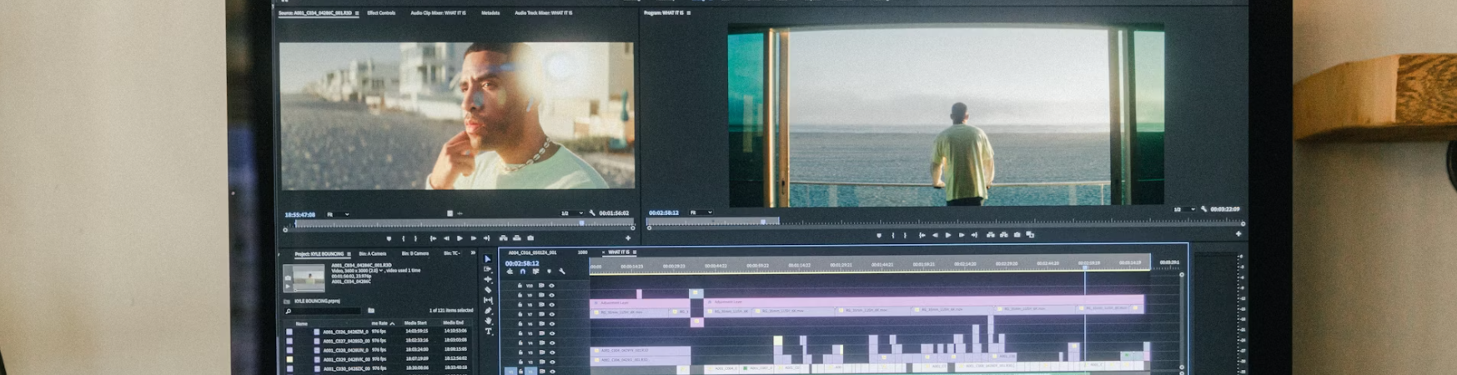This screenshot has width=1457, height=375.
Task: Open Source monitor settings wrench
Action: [x=592, y=213]
